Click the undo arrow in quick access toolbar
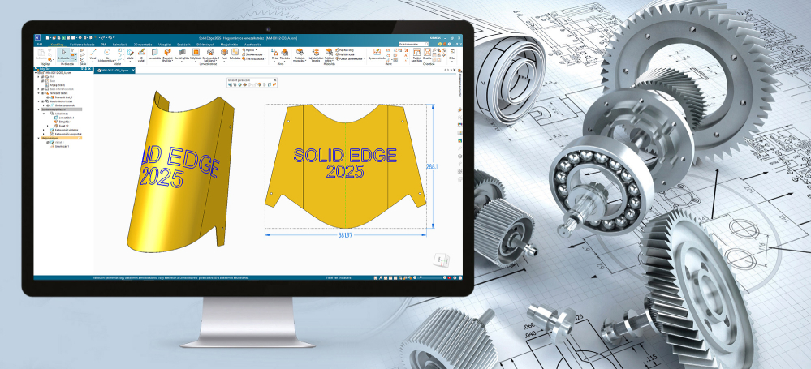Viewport: 811px width, 369px height. (x=97, y=38)
